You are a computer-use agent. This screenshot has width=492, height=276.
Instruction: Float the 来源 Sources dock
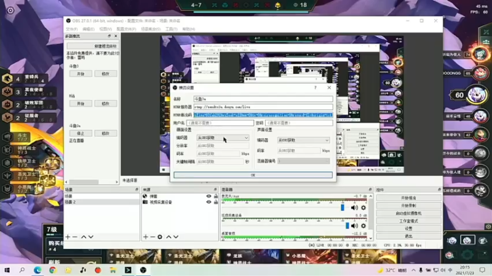click(x=215, y=190)
